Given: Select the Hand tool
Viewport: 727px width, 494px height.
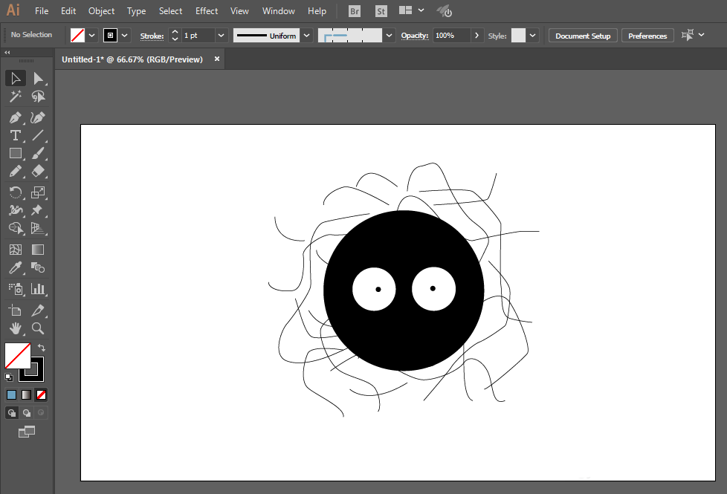Looking at the screenshot, I should click(x=15, y=328).
